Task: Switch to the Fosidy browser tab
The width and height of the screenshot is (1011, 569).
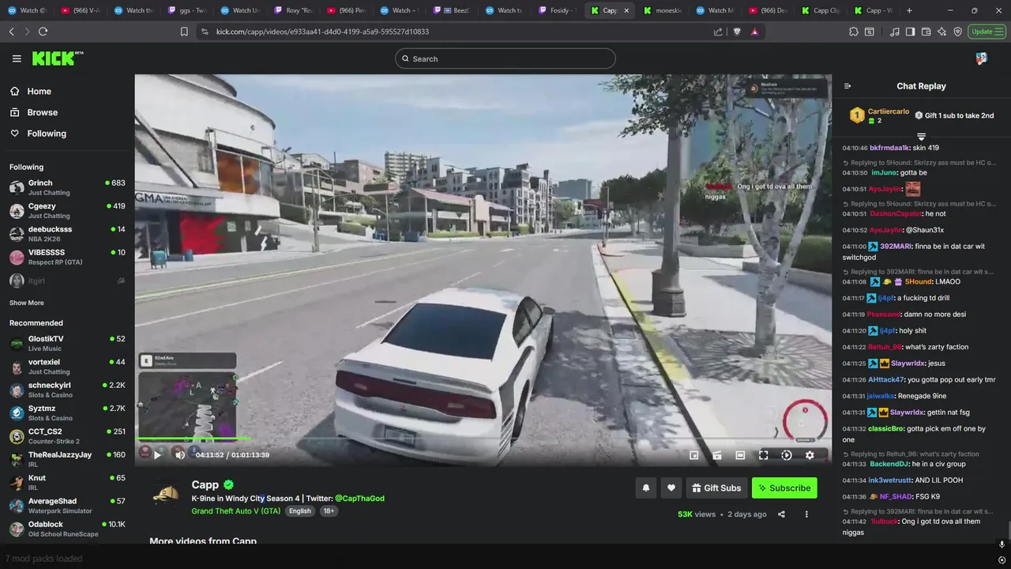Action: pyautogui.click(x=557, y=10)
